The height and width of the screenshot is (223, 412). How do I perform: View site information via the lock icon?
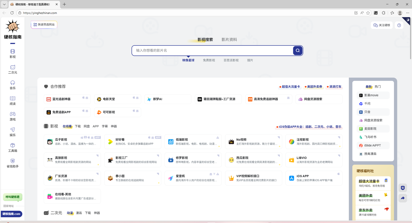coord(20,13)
